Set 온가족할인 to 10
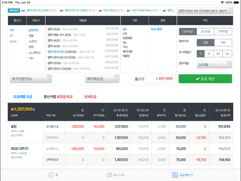 pos(209,54)
